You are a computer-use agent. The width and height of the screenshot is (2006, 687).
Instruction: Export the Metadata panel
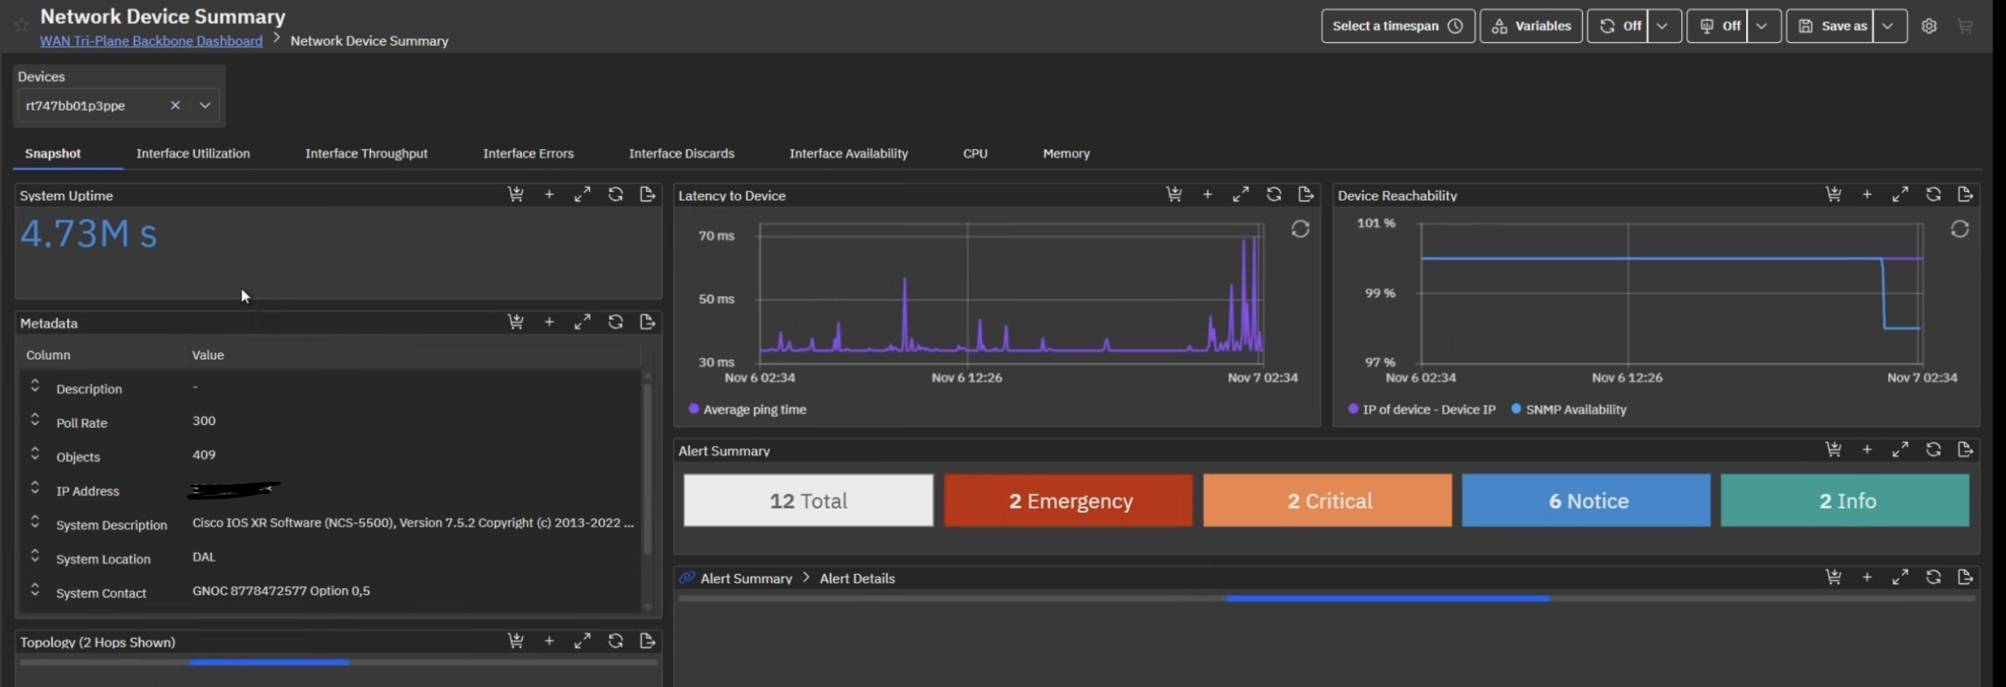(647, 322)
